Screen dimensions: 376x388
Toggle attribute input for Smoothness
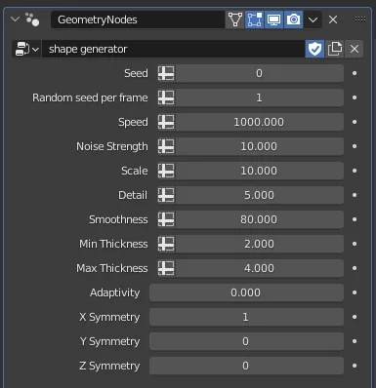click(166, 219)
